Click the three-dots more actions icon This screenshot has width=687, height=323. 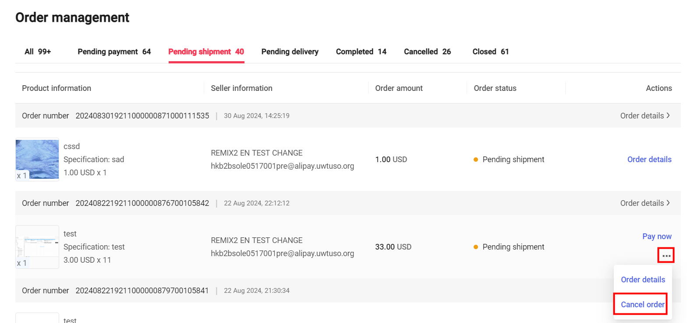[666, 255]
